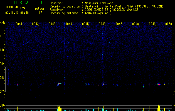
Task: Click time marker 0045
Action: (85, 24)
